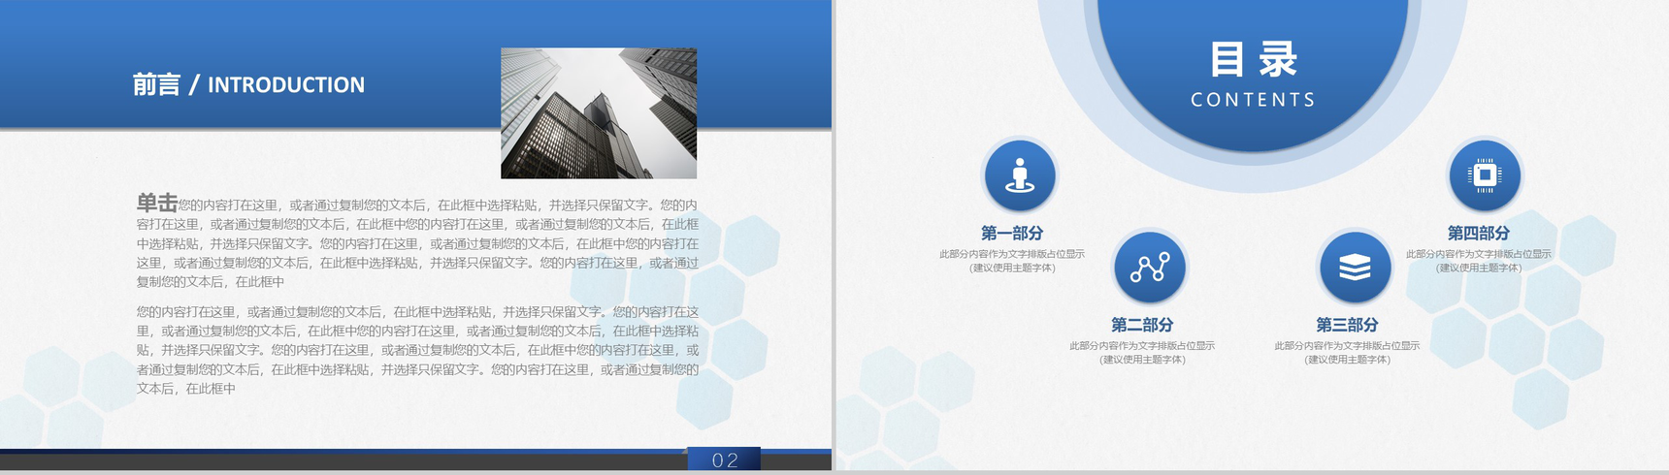Click the 第一部分 label
The width and height of the screenshot is (1669, 475).
(1012, 233)
